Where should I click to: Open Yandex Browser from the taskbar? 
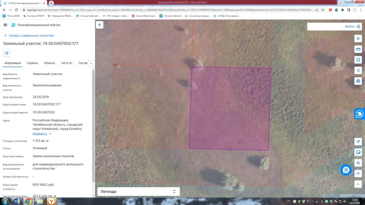pos(52,201)
